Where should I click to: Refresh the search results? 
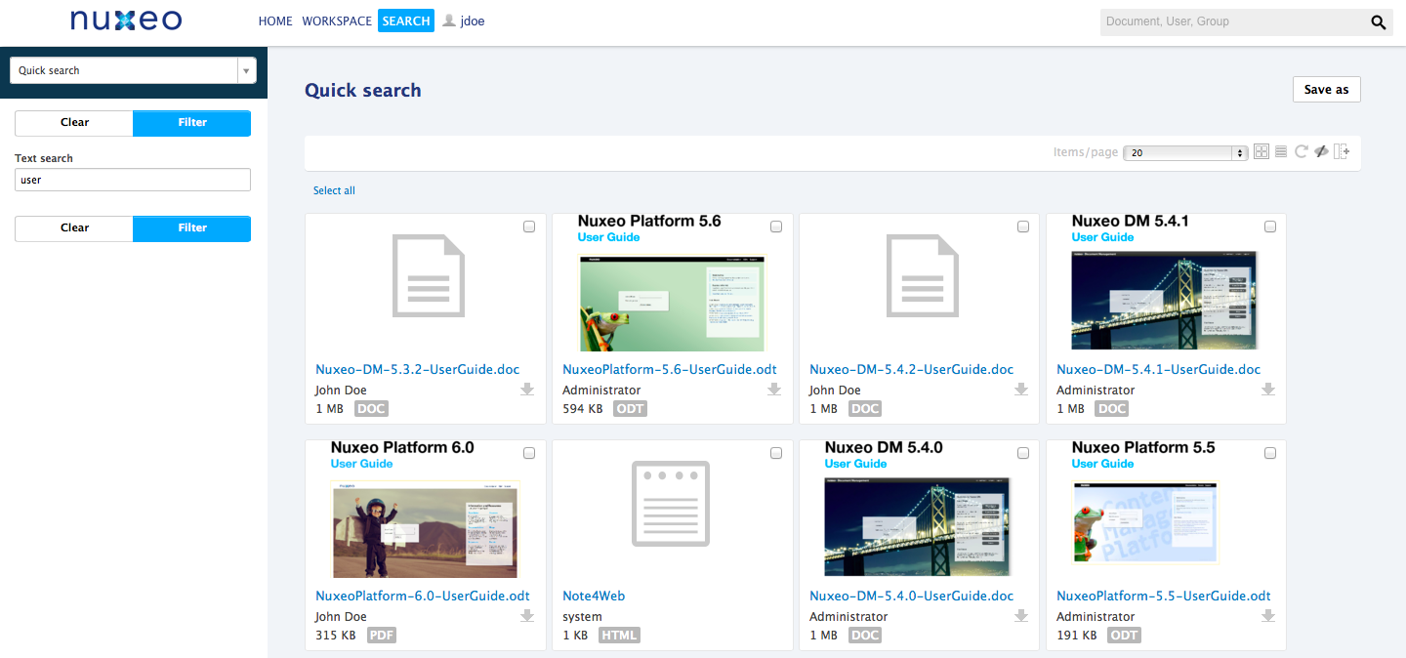pyautogui.click(x=1301, y=151)
